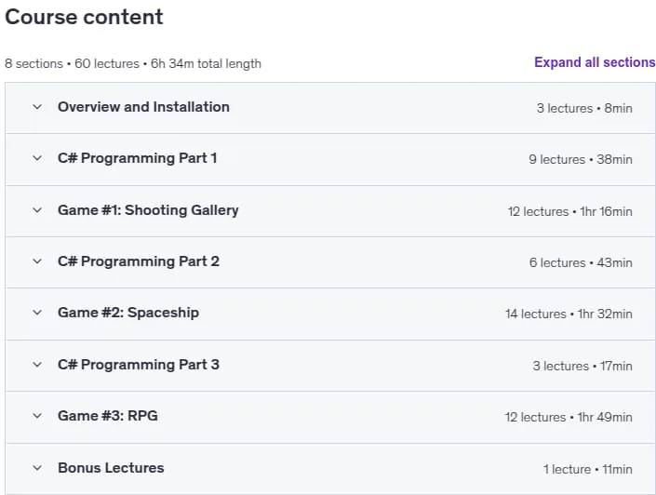Expand the Bonus Lectures chevron arrow

point(37,468)
